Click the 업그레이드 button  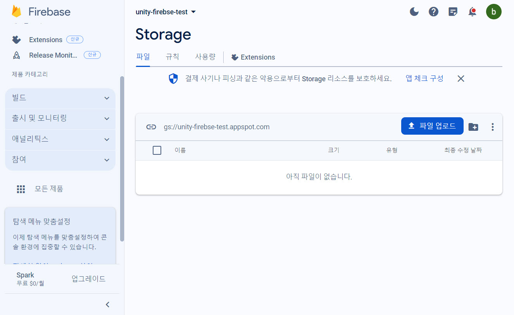tap(89, 279)
